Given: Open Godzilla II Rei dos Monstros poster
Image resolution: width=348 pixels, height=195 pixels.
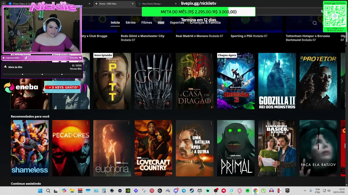Looking at the screenshot, I should pyautogui.click(x=277, y=81).
